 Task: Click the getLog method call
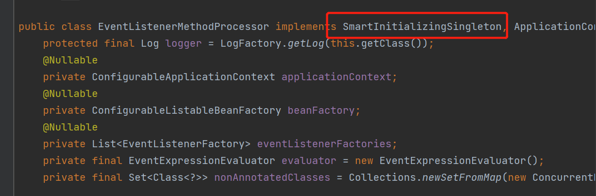(x=306, y=44)
